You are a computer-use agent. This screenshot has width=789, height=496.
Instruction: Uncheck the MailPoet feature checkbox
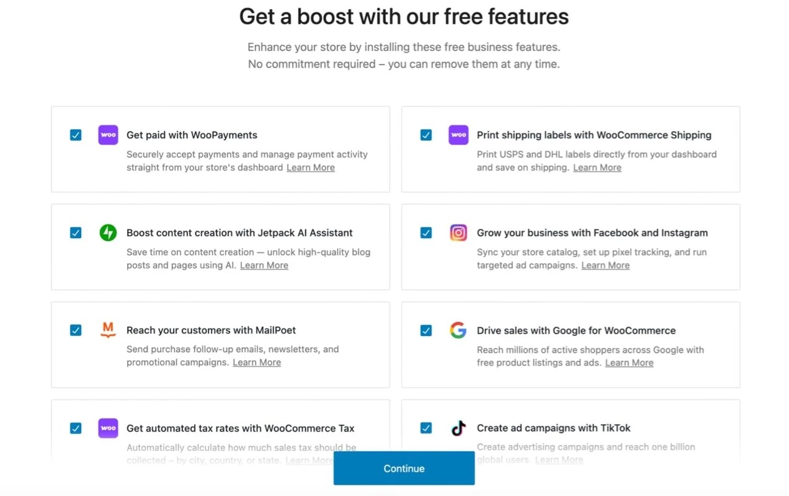[75, 330]
